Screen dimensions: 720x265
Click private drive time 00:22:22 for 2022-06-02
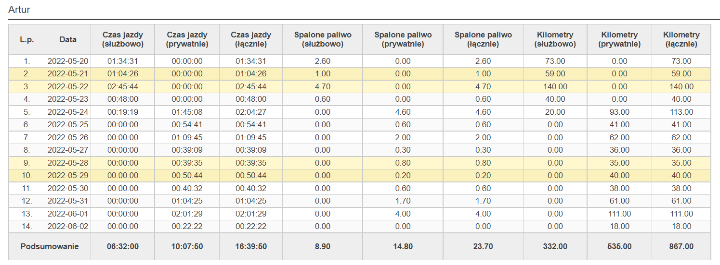(x=187, y=227)
